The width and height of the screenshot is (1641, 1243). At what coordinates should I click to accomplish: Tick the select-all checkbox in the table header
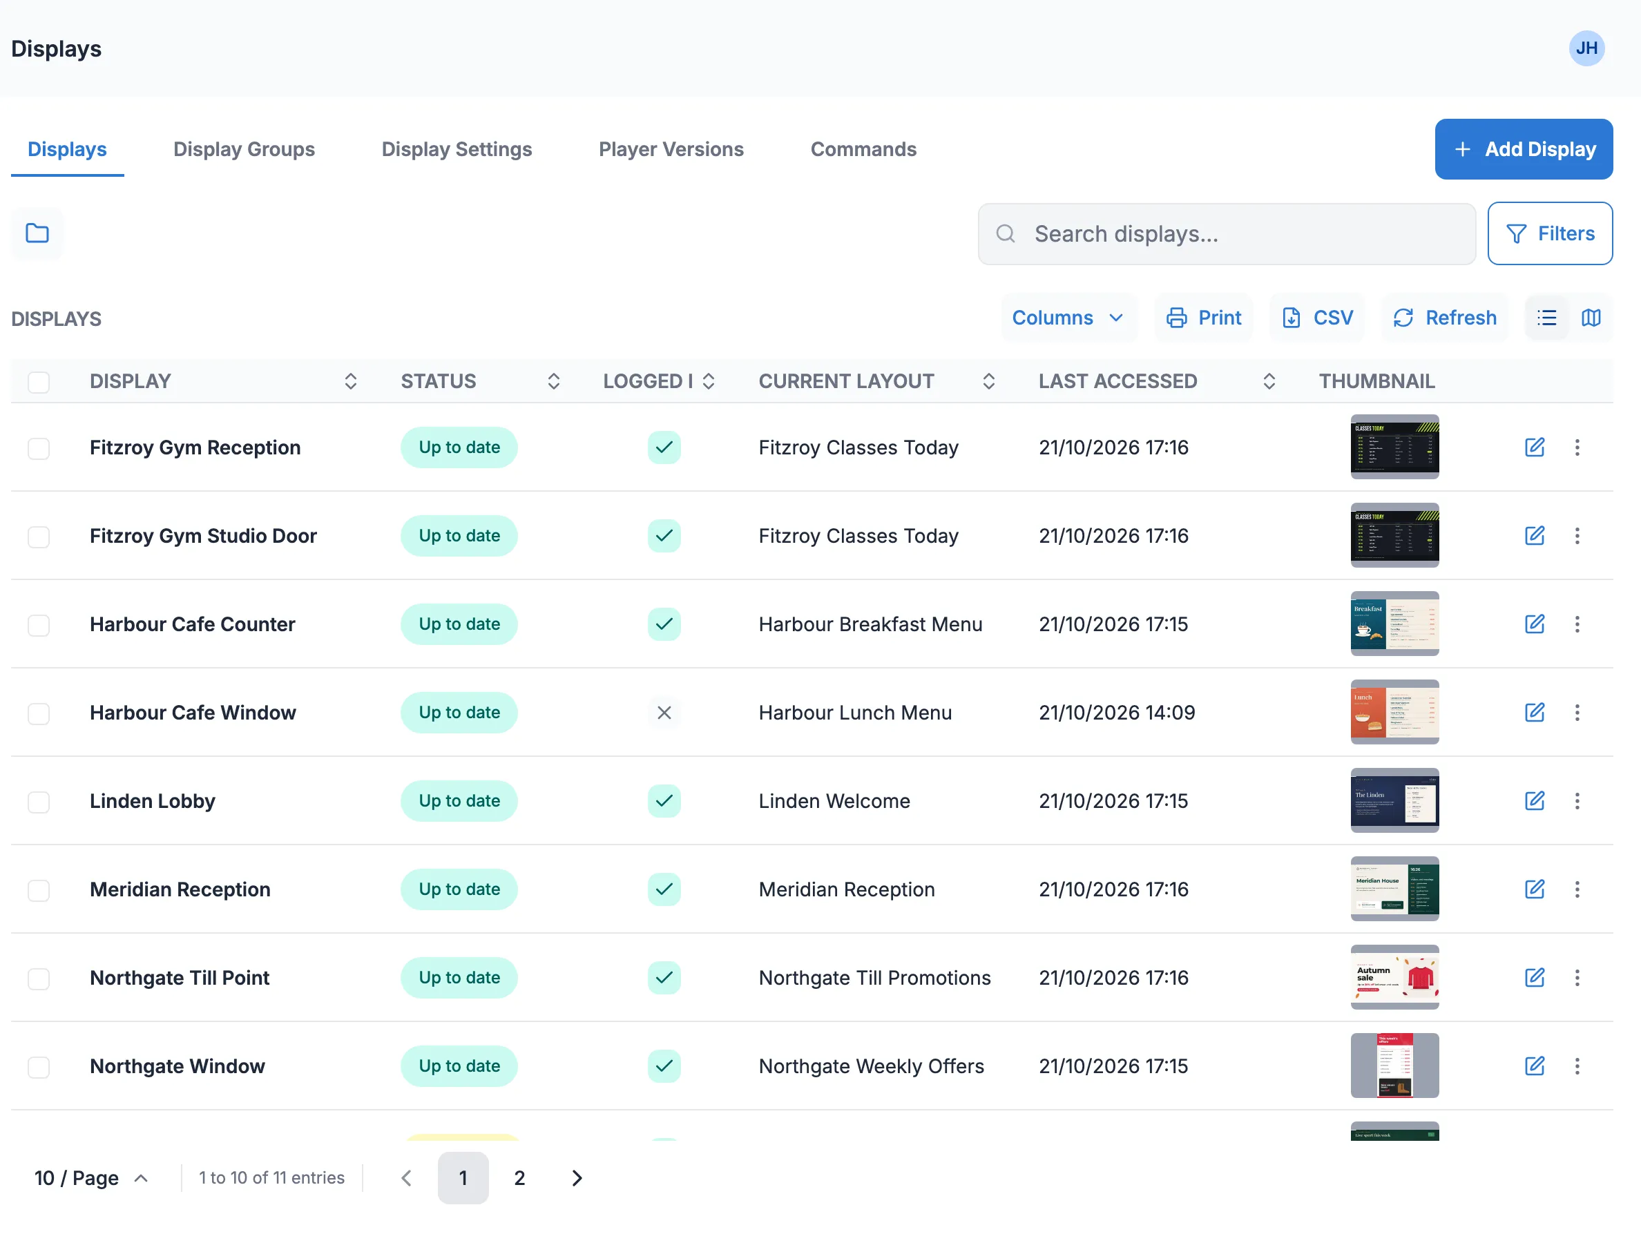(x=39, y=382)
